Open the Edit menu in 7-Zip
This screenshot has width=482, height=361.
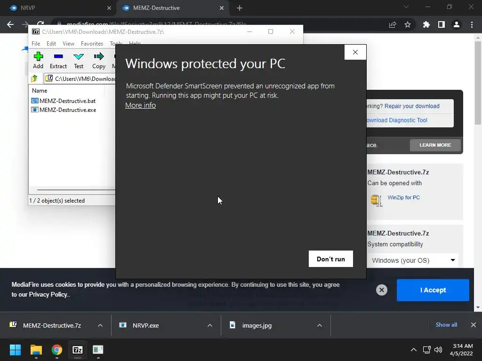(51, 44)
